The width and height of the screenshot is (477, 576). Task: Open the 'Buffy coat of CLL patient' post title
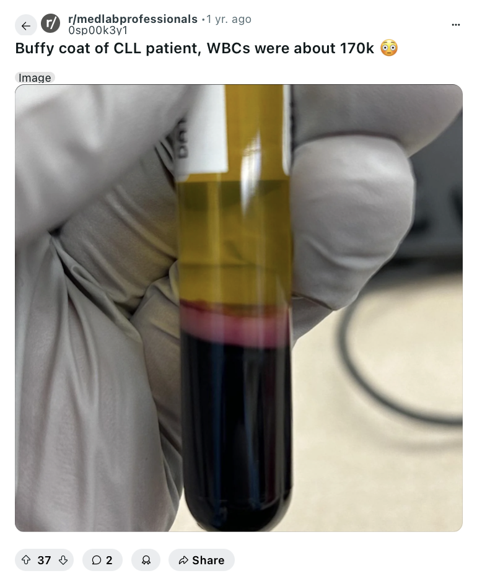195,48
